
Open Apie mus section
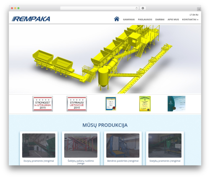[173, 19]
